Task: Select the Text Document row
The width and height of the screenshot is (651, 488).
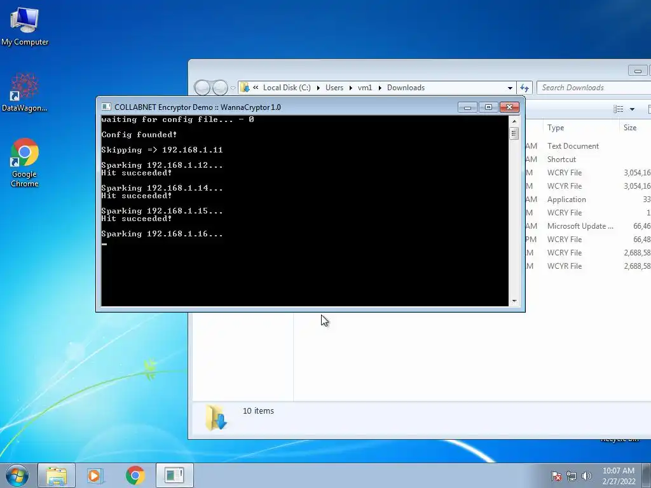Action: (x=588, y=146)
